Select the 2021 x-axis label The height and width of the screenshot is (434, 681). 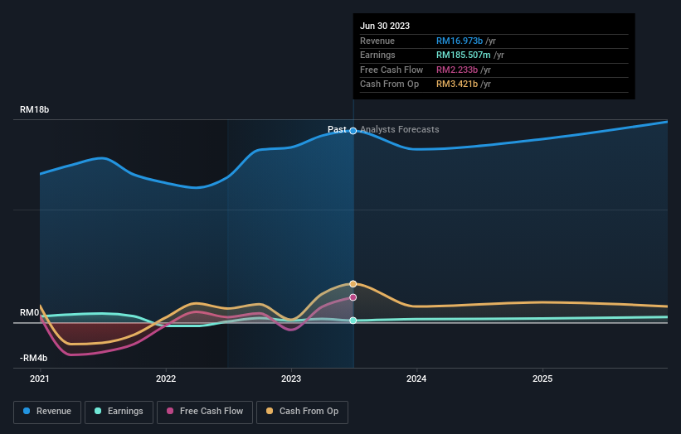point(40,379)
